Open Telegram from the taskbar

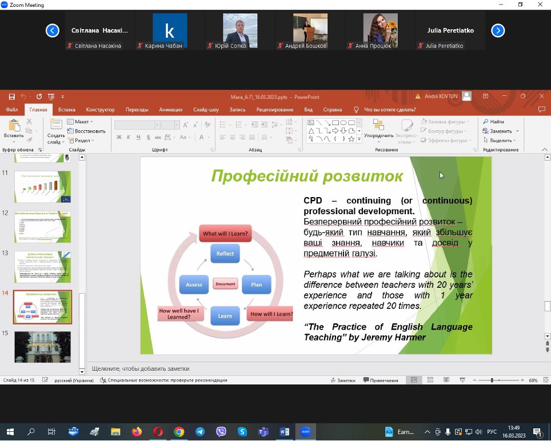(x=200, y=432)
